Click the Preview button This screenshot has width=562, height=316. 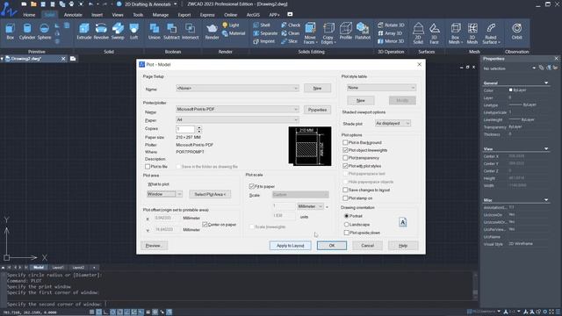point(155,246)
